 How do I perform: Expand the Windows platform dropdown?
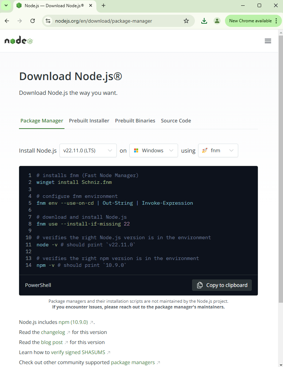click(154, 150)
